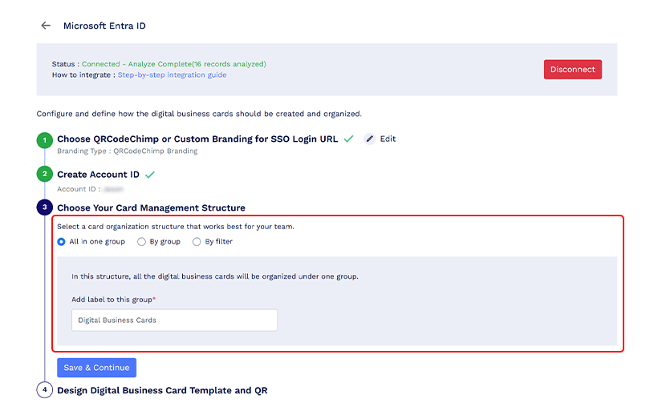Click the Microsoft Entra ID page title
Viewport: 658px width, 415px height.
pyautogui.click(x=104, y=26)
